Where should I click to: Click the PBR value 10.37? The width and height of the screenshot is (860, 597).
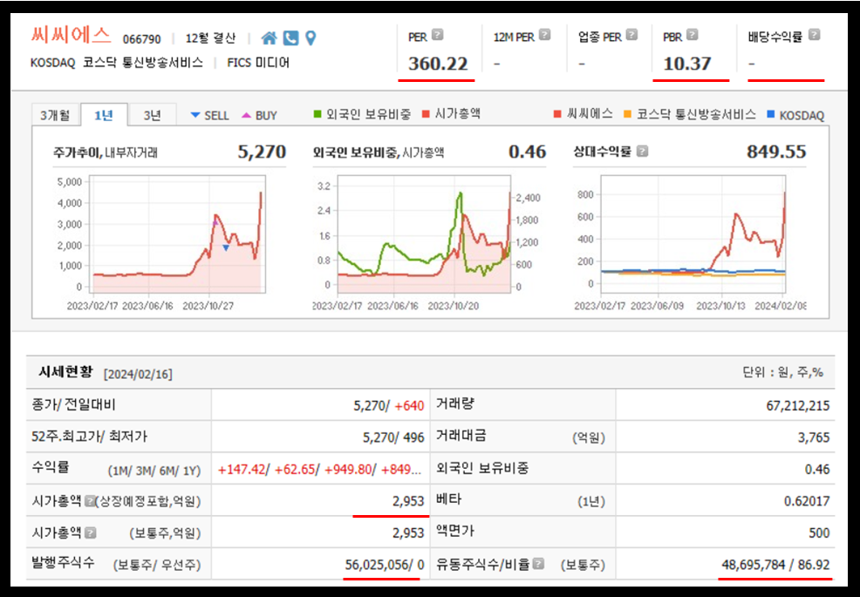click(686, 64)
